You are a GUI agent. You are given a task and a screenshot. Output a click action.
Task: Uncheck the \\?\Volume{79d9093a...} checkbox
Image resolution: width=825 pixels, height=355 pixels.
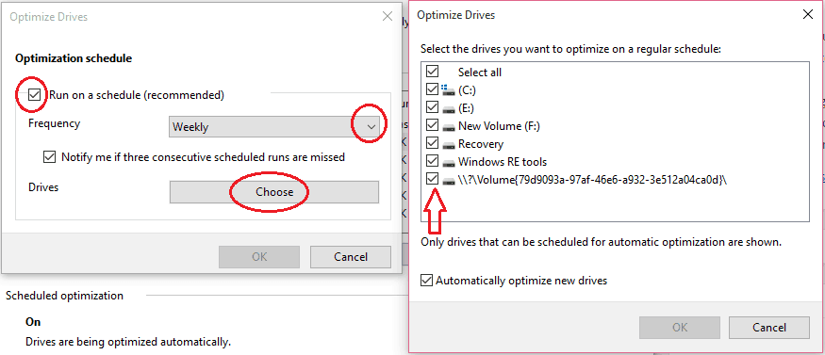(432, 179)
